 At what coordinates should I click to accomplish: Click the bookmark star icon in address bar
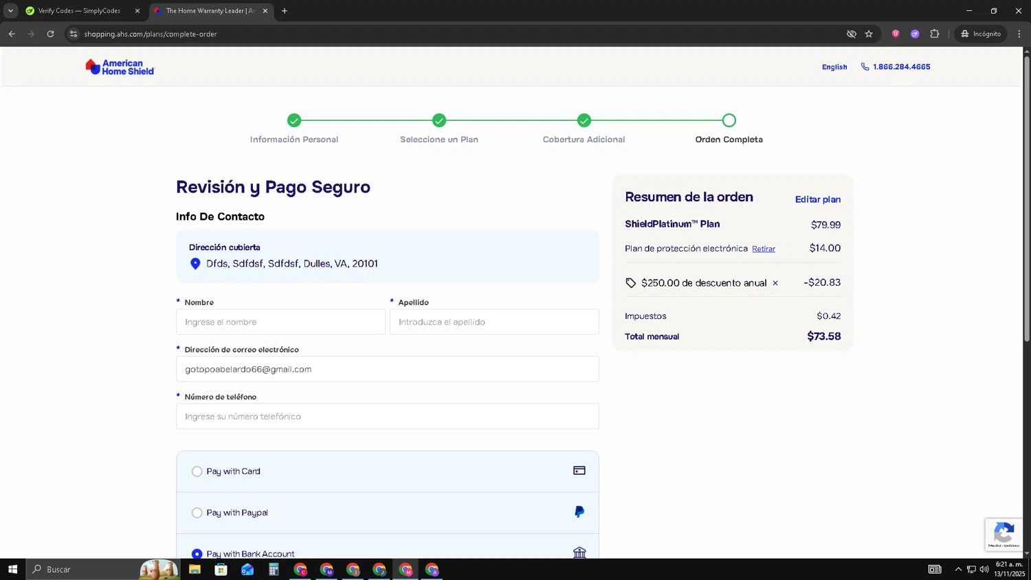(869, 34)
